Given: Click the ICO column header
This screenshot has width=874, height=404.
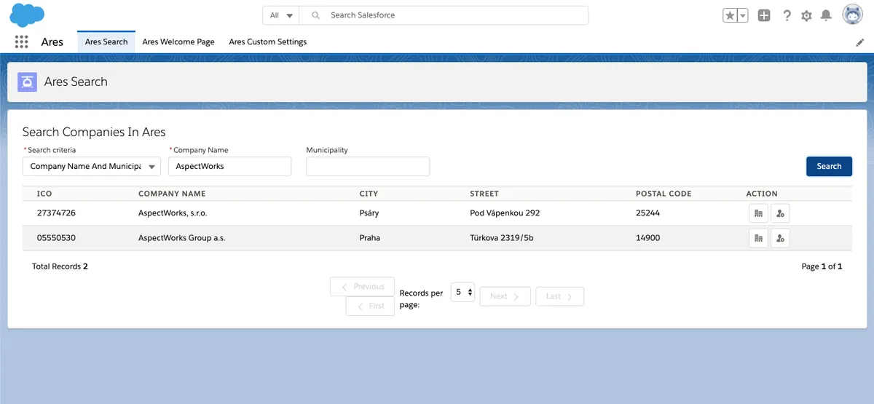Looking at the screenshot, I should [44, 194].
